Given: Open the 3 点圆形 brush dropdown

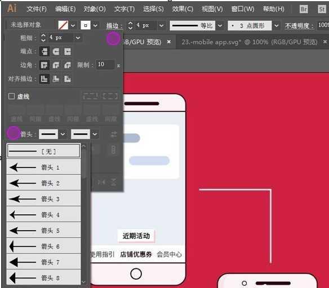Looking at the screenshot, I should pos(277,25).
